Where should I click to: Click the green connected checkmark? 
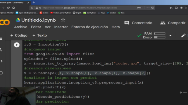[139, 36]
